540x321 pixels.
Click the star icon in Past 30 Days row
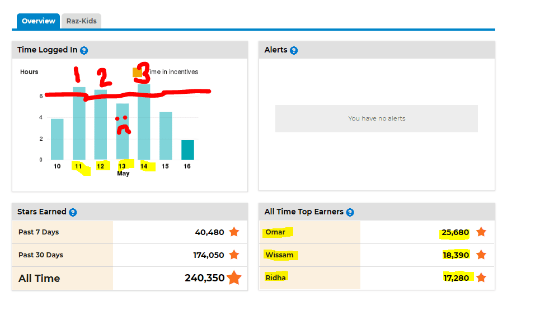tap(234, 255)
